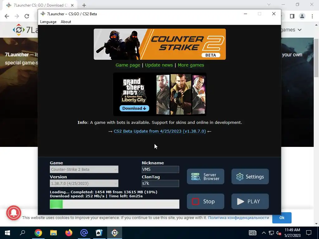
Task: Expand the games dropdown on the website
Action: [291, 30]
